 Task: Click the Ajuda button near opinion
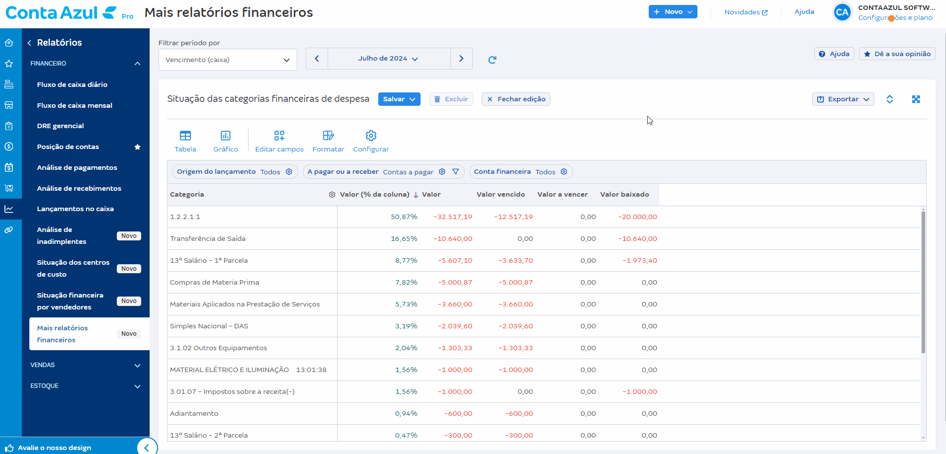(x=834, y=54)
